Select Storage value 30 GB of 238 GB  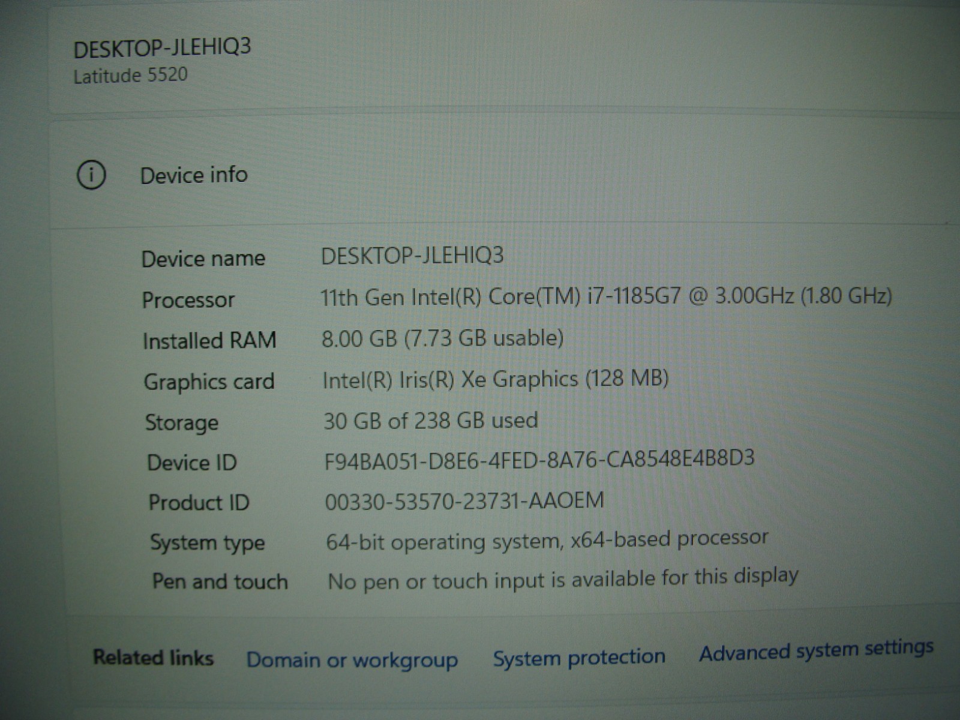pos(431,421)
